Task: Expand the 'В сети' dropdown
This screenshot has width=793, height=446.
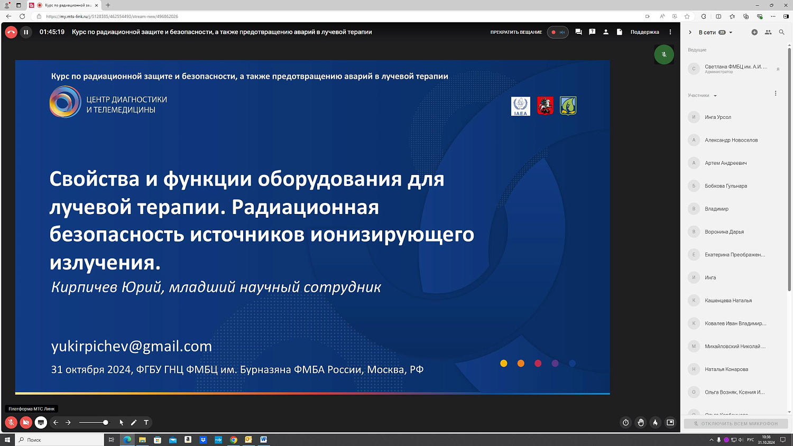Action: (x=731, y=33)
